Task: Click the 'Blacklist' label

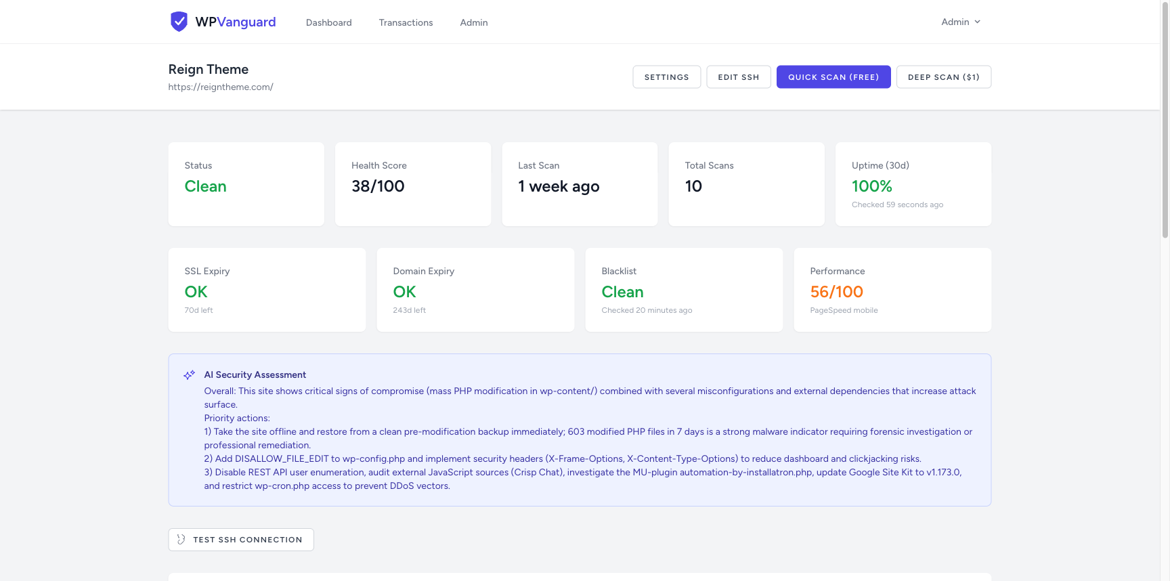Action: pos(619,271)
